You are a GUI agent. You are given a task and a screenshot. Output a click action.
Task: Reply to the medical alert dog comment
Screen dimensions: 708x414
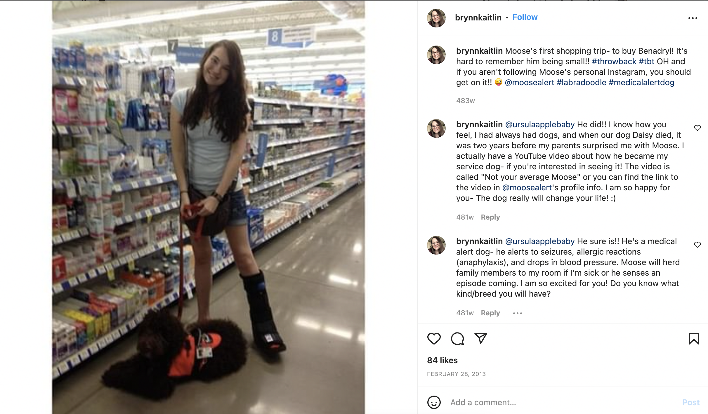490,313
